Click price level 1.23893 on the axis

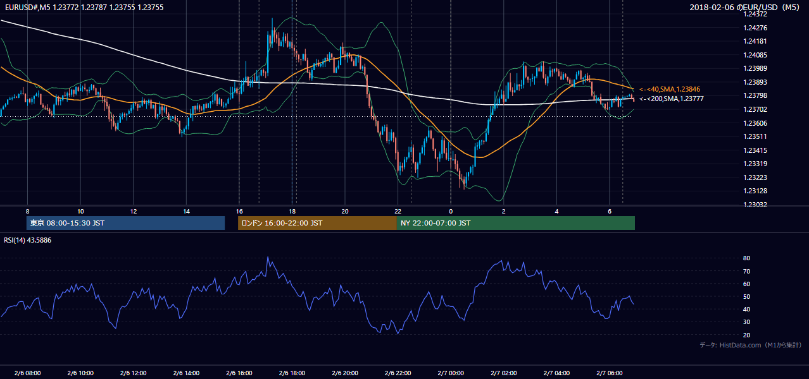(756, 82)
